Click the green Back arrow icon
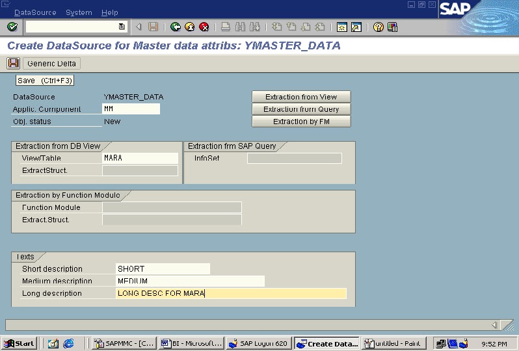Image resolution: width=519 pixels, height=351 pixels. 175,27
